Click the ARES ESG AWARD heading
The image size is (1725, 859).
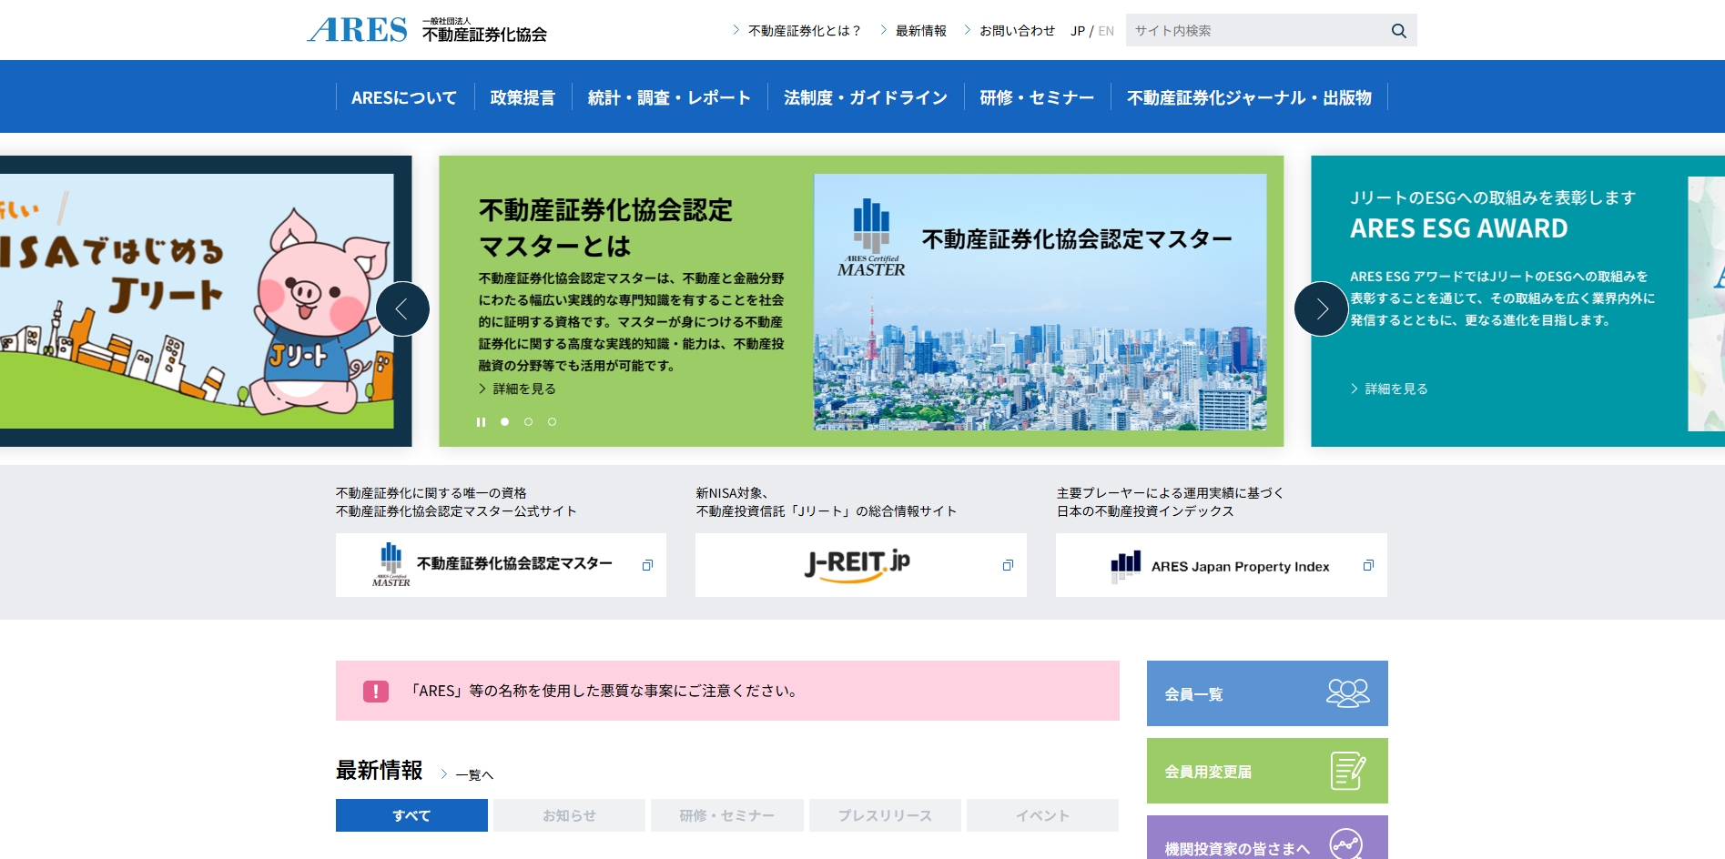1459,228
